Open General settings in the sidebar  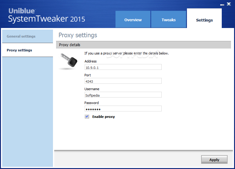28,36
